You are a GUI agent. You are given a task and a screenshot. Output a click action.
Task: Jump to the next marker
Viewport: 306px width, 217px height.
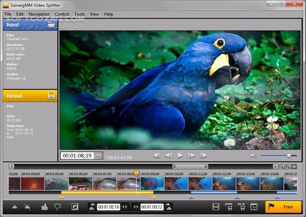(204, 156)
